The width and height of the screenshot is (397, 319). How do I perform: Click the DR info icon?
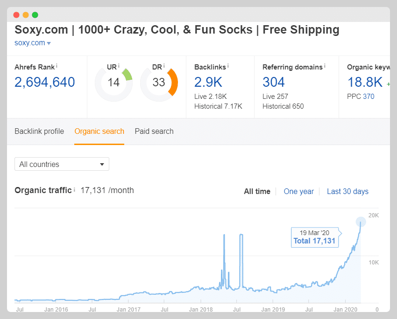click(x=164, y=66)
